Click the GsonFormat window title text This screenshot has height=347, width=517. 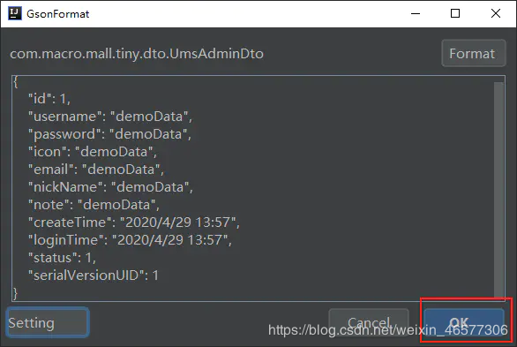click(57, 14)
